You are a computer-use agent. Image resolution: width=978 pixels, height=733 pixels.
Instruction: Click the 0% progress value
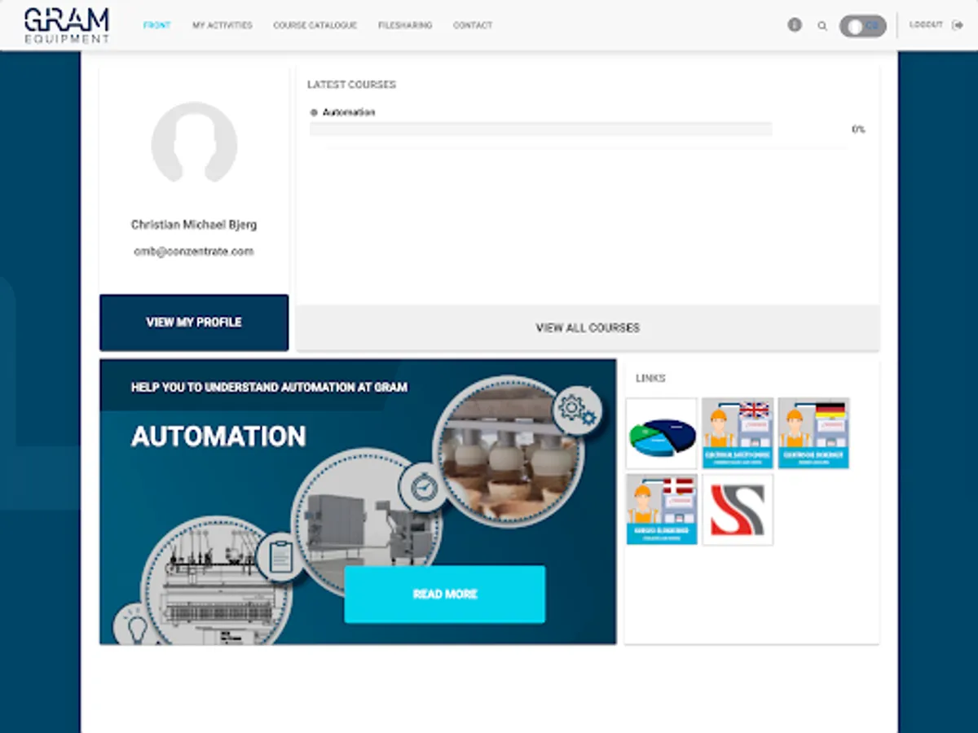pyautogui.click(x=858, y=129)
